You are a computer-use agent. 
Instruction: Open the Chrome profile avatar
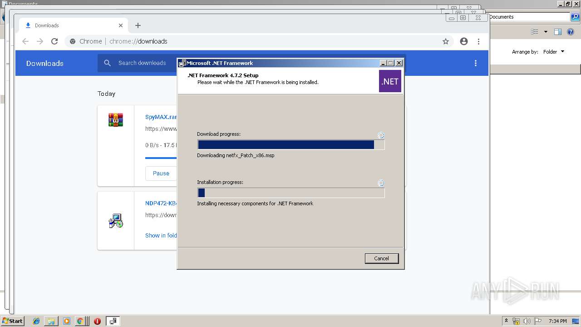[464, 41]
